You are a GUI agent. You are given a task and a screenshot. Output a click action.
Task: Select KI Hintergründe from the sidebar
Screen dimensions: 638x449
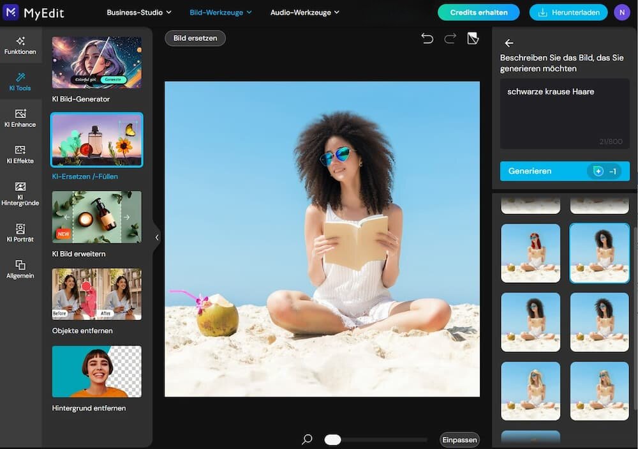pos(21,195)
